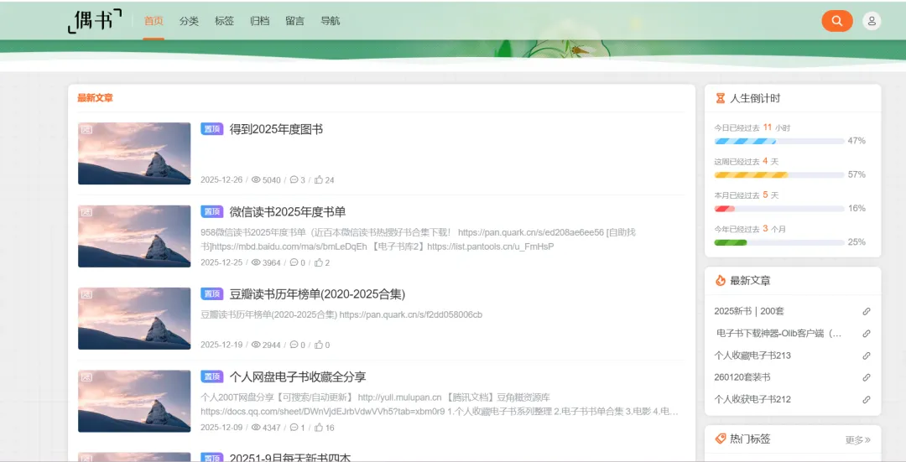The height and width of the screenshot is (462, 906).
Task: Click thumbnail of 豆瓣读书历年榜单 post
Action: pos(134,319)
